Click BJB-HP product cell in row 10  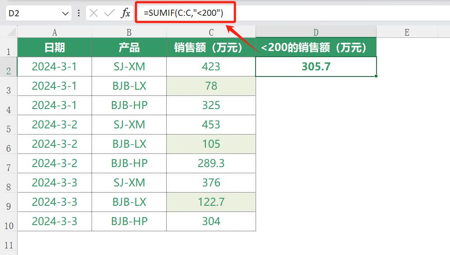[129, 222]
